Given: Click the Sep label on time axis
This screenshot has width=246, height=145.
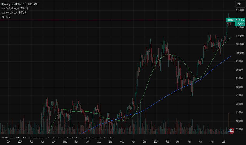Looking at the screenshot, I should click(111, 142).
